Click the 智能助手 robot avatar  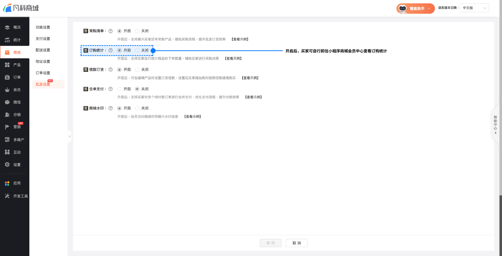point(402,9)
